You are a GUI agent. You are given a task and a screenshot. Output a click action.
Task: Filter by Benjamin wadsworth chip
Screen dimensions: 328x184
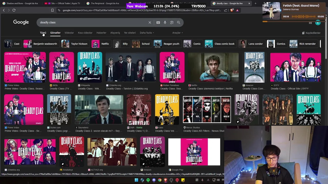point(41,44)
